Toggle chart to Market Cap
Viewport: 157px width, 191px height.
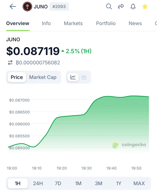click(x=43, y=77)
